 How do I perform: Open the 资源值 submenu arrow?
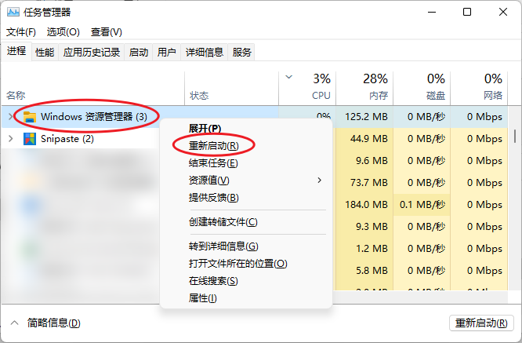pyautogui.click(x=319, y=181)
